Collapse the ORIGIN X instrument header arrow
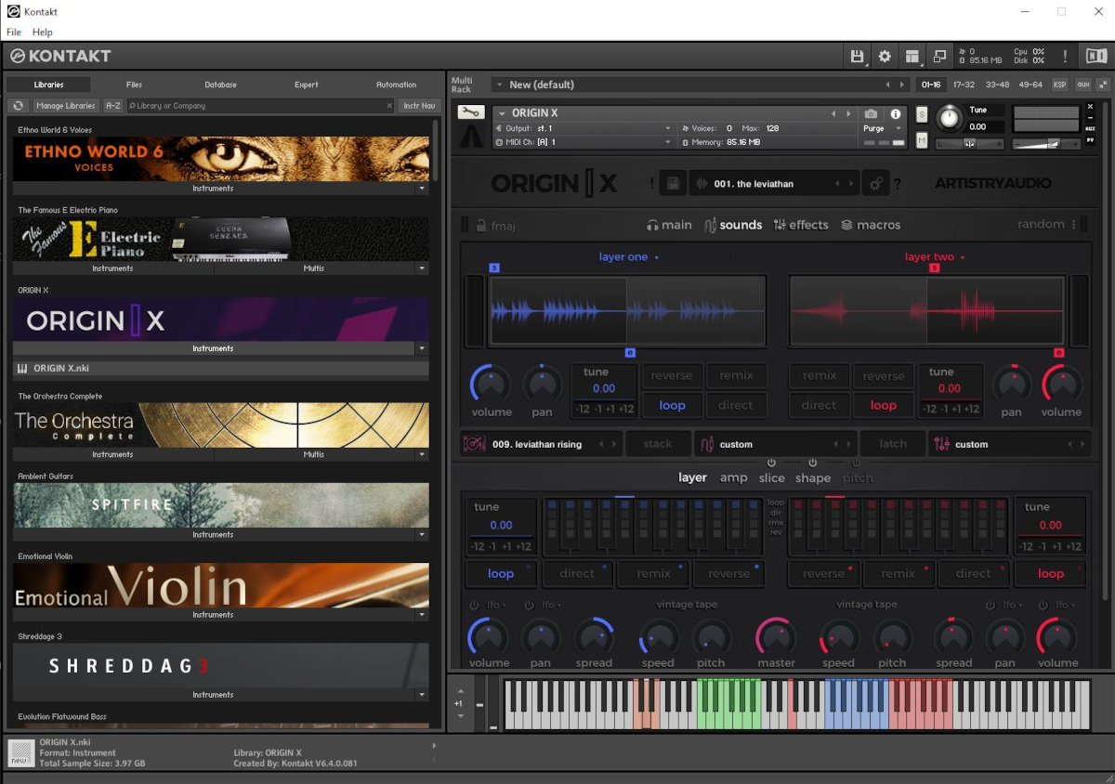The image size is (1115, 784). click(503, 113)
